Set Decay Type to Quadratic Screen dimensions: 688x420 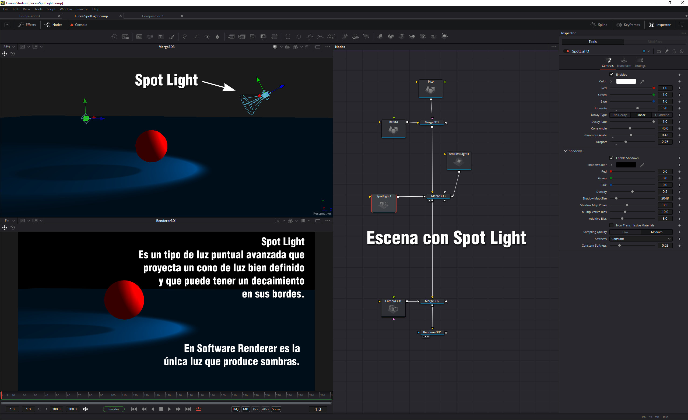click(662, 115)
